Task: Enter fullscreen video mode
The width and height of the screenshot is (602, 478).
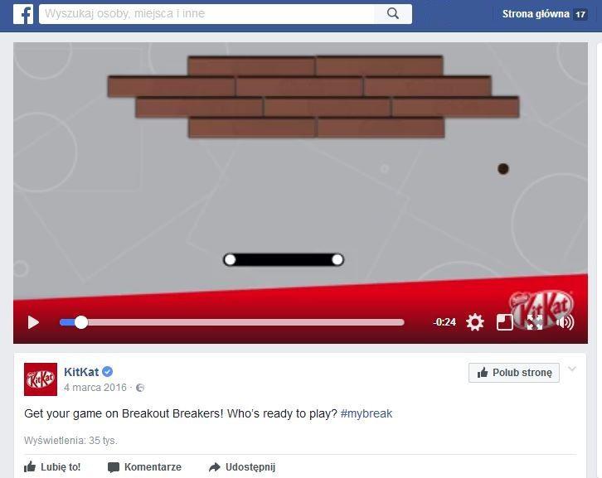Action: [x=535, y=322]
